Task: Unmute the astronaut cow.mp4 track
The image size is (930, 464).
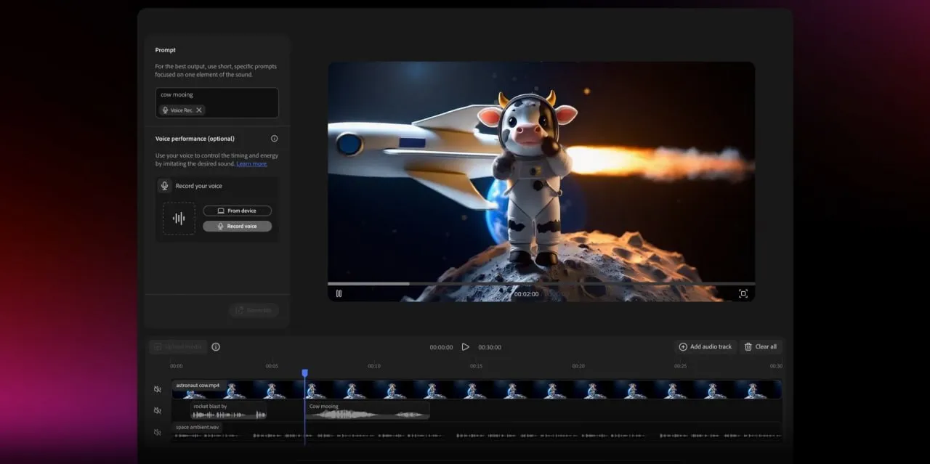Action: click(x=157, y=388)
